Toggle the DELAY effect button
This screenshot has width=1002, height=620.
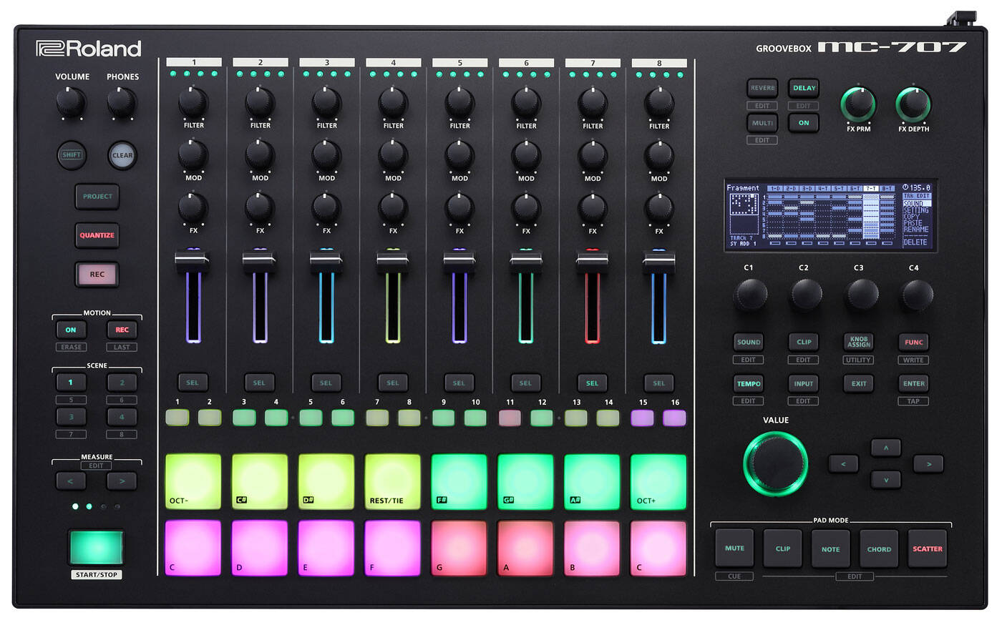tap(804, 88)
